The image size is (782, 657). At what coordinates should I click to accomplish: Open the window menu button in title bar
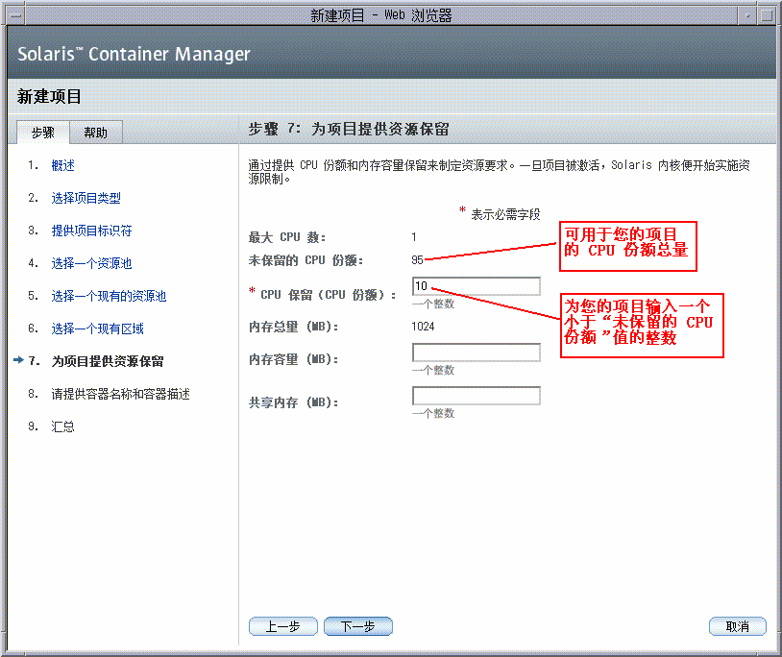[x=15, y=15]
